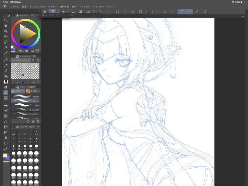Select the Fill bucket tool
Viewport: 248px width, 186px height.
6,105
